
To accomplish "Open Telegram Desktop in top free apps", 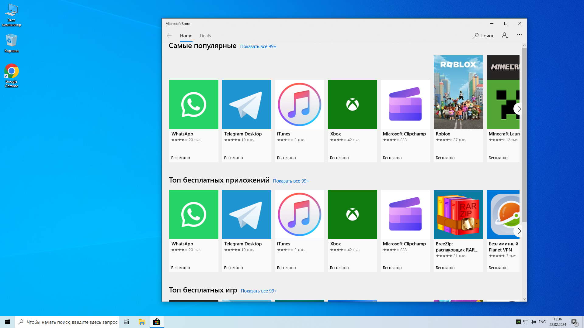I will point(246,214).
